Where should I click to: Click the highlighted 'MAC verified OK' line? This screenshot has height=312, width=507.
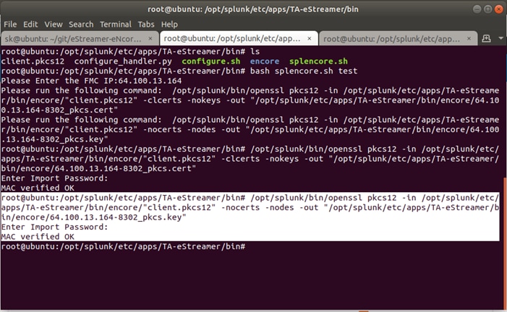[38, 237]
